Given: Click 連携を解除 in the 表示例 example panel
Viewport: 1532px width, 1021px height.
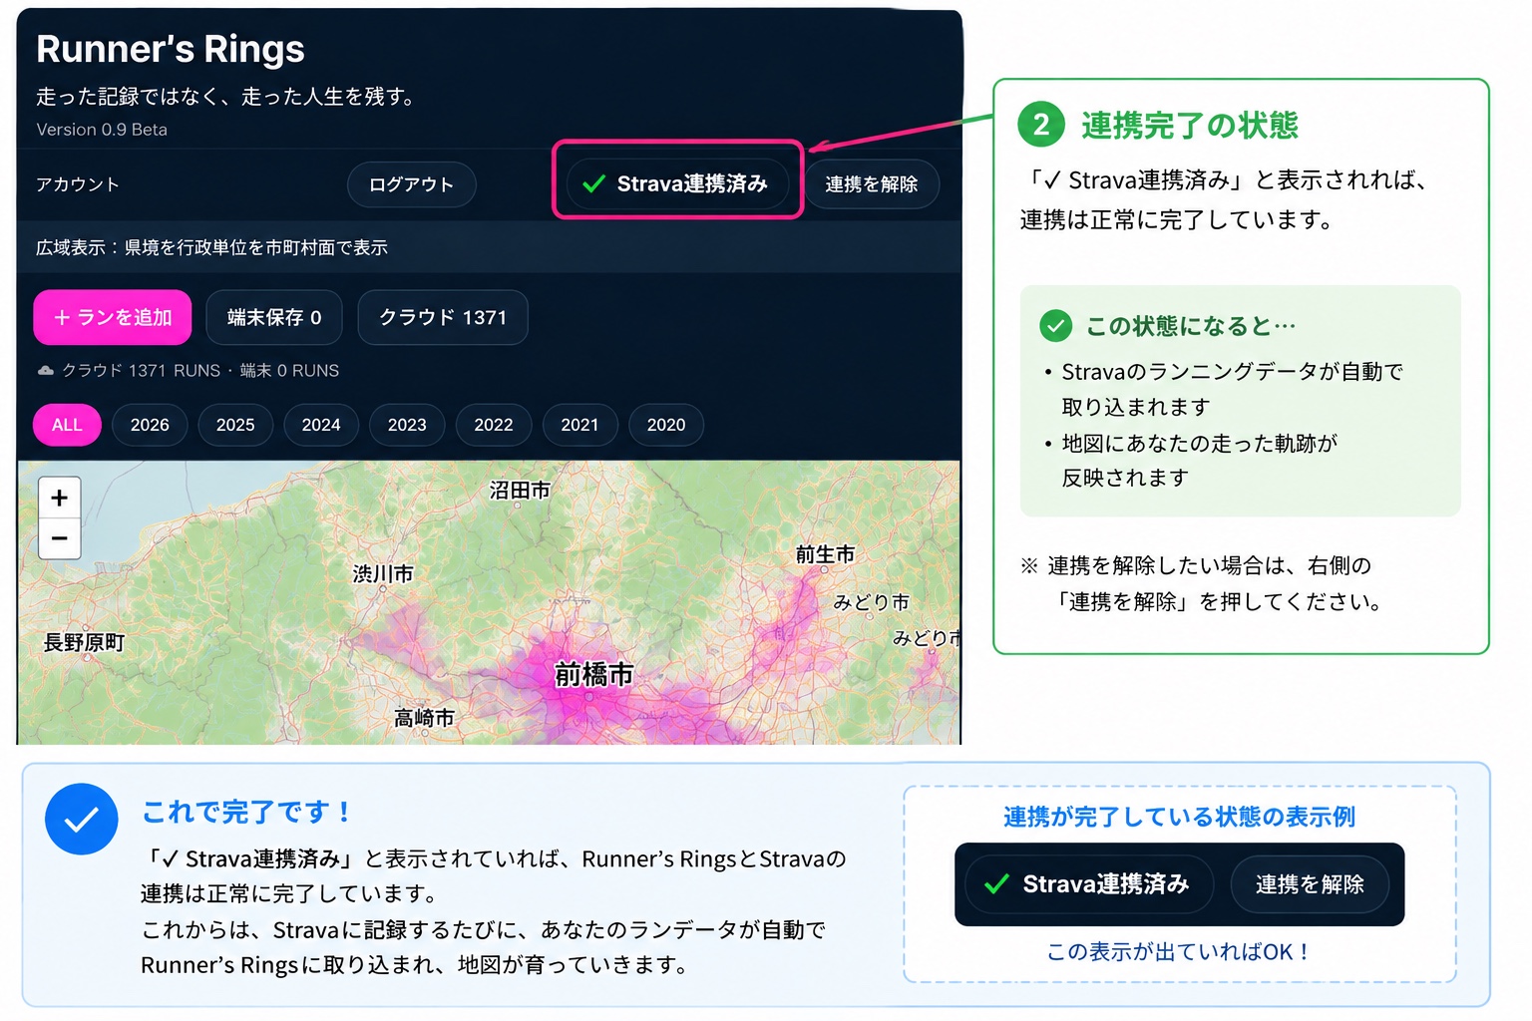Looking at the screenshot, I should point(1310,884).
